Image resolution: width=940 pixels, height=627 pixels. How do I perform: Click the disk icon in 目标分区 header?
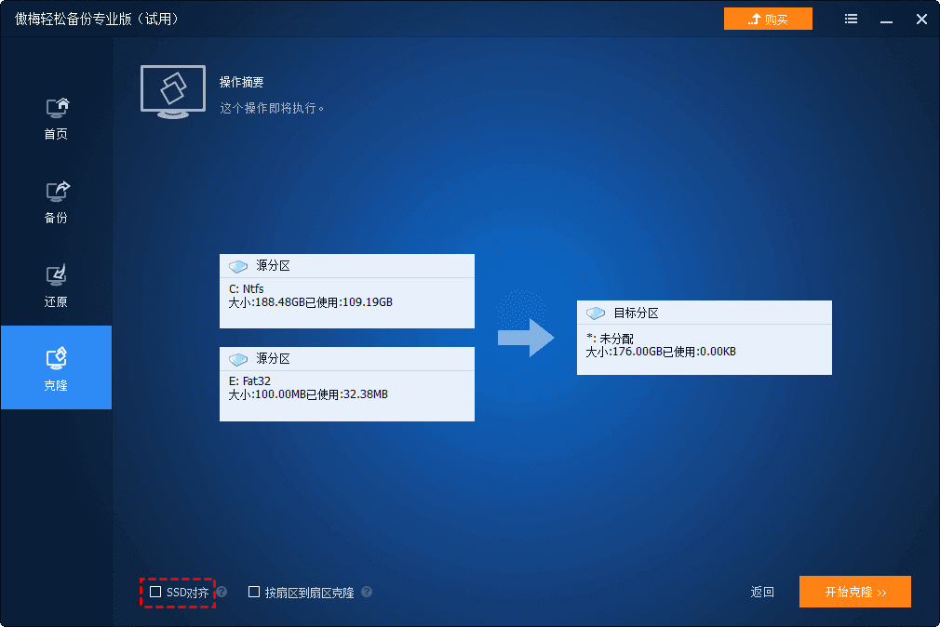tap(596, 313)
